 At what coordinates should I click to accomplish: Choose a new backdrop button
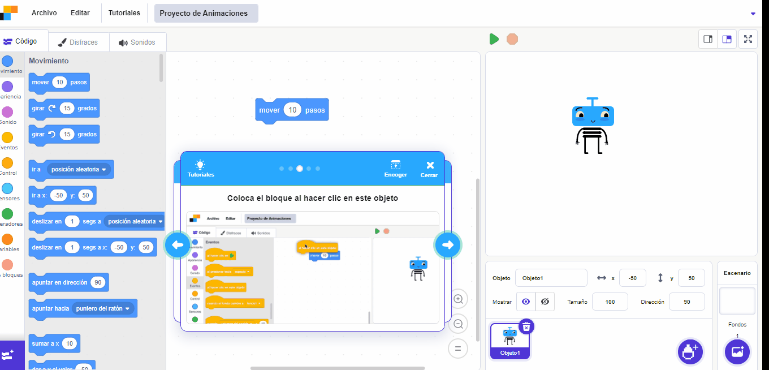click(737, 351)
